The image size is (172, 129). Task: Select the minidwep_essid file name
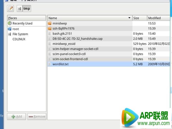[x=64, y=44]
